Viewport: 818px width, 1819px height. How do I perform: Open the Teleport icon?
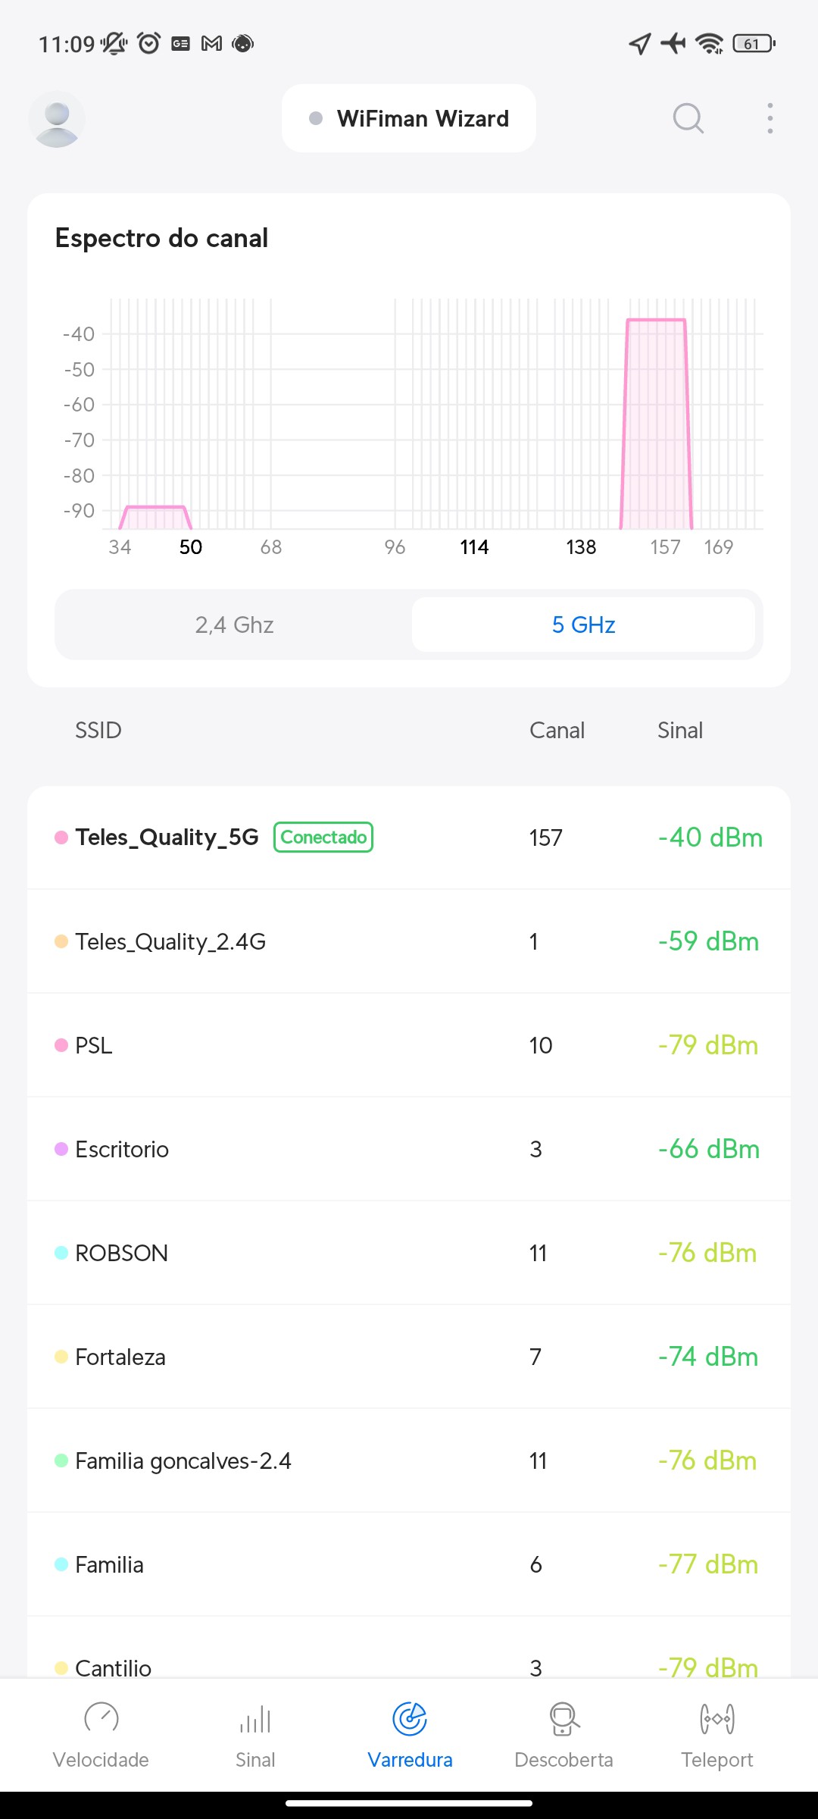(717, 1717)
